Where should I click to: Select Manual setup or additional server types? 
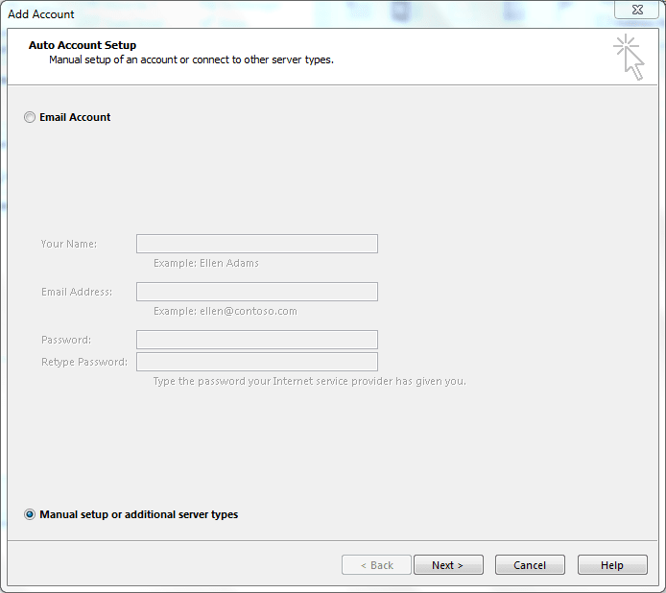30,514
